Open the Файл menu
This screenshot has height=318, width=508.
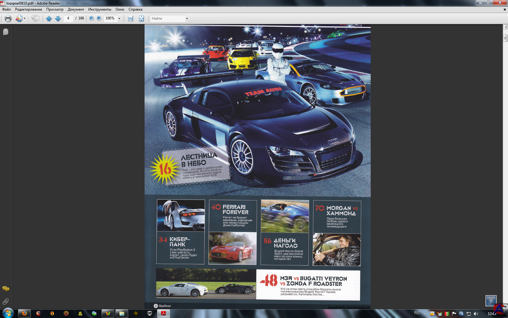click(6, 9)
